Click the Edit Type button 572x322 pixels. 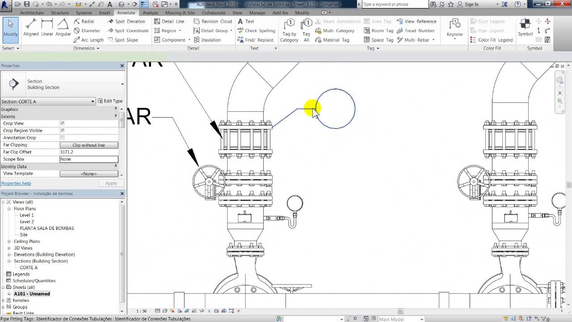(x=110, y=101)
